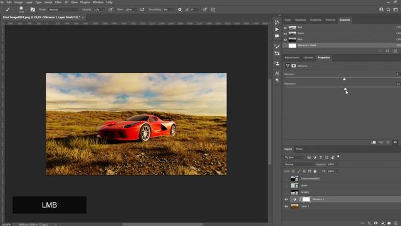The width and height of the screenshot is (401, 226).
Task: Click the brush angle field
Action: click(194, 9)
